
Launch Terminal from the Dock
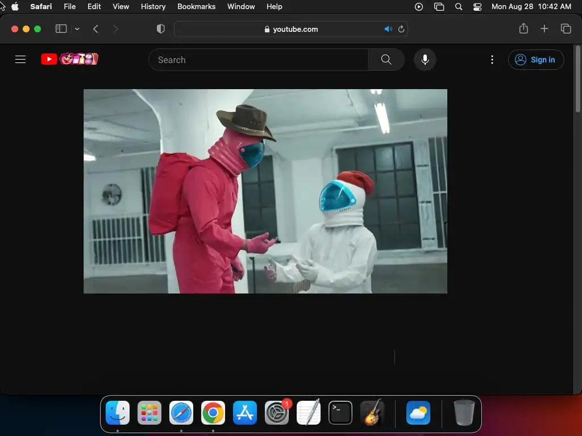(x=340, y=413)
